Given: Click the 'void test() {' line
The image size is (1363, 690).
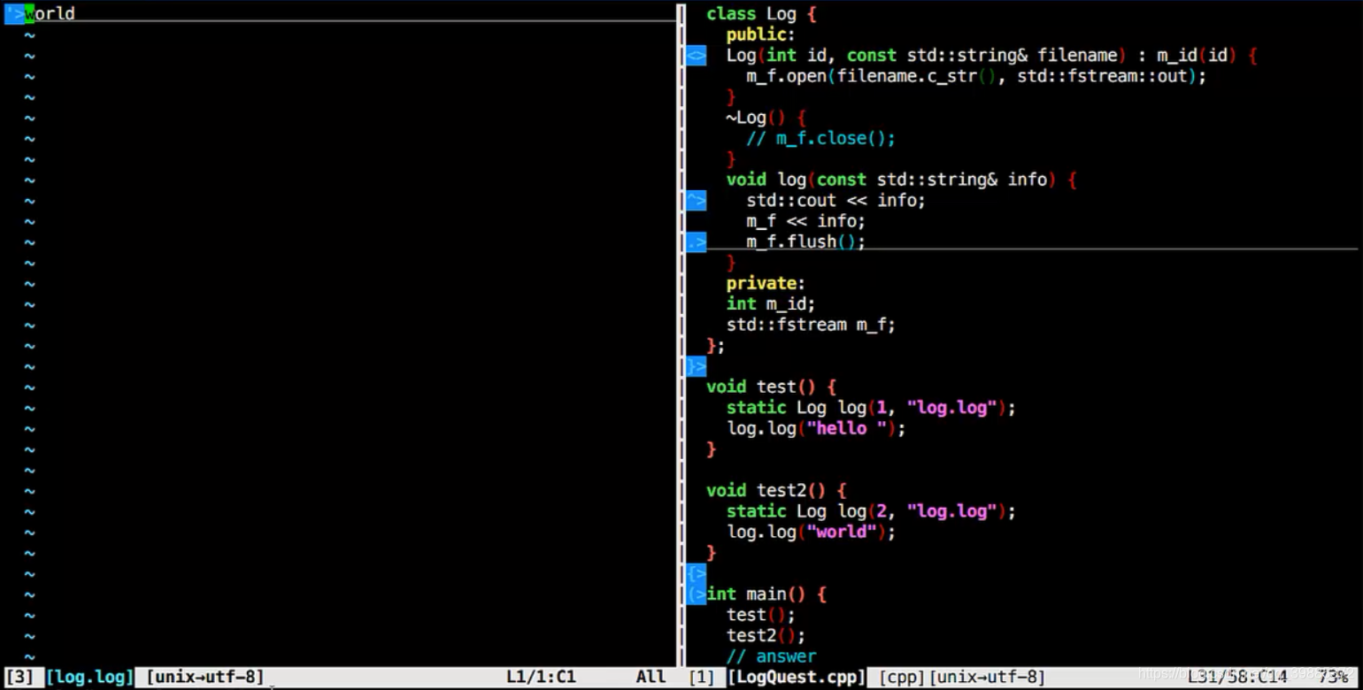Looking at the screenshot, I should 771,387.
